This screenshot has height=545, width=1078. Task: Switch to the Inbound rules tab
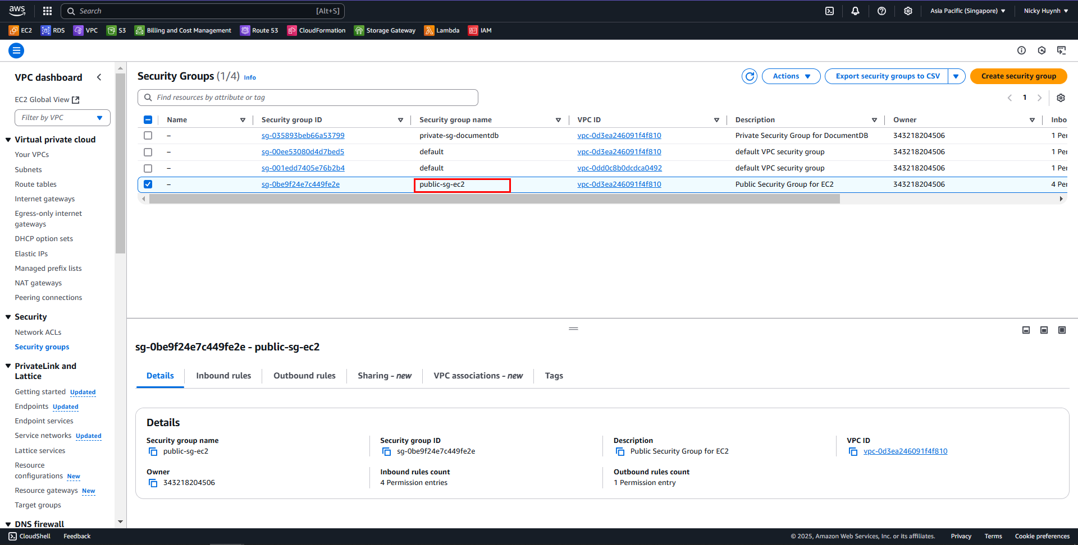tap(223, 376)
